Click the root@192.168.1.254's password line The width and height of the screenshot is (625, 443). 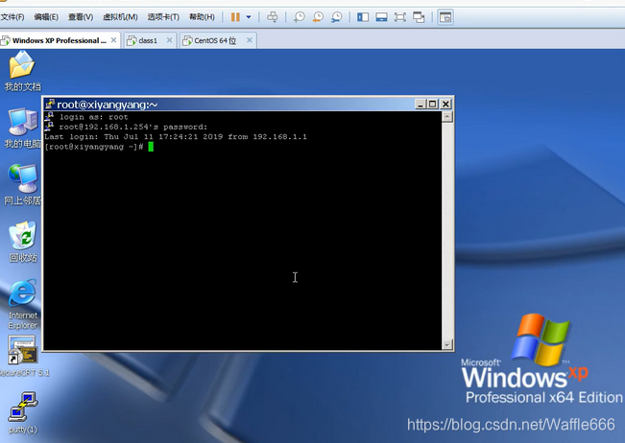[133, 127]
